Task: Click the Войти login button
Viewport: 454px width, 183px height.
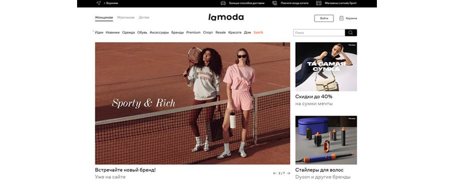Action: click(324, 18)
